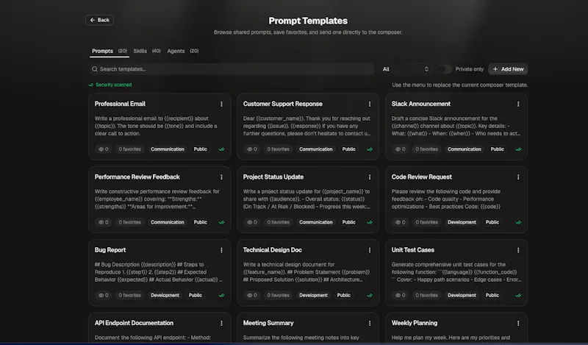Open Technical Design Doc kebab menu
Screen dimensions: 588x345
point(370,250)
